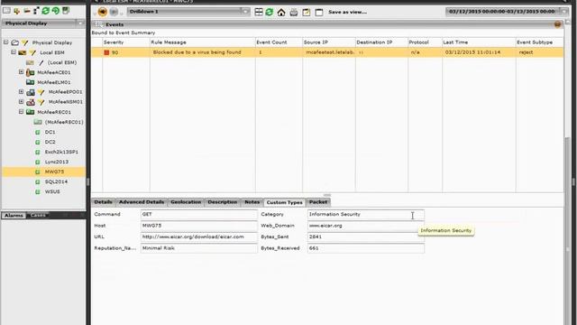Select DC1 data source

coord(50,132)
